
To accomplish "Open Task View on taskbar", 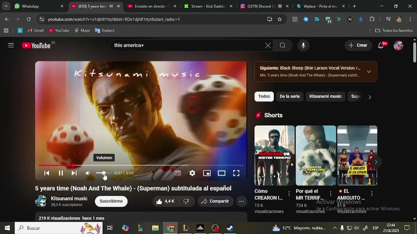I will (110, 228).
